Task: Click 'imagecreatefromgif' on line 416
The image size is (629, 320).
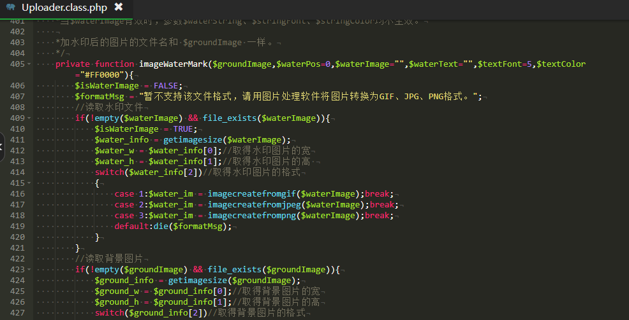Action: click(252, 193)
